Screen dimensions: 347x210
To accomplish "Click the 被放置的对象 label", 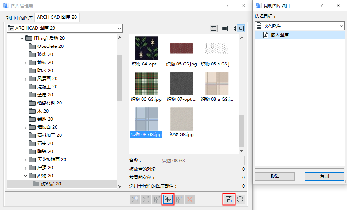I will 144,169.
